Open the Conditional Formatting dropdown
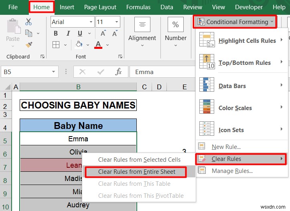The image size is (290, 211). pyautogui.click(x=235, y=22)
